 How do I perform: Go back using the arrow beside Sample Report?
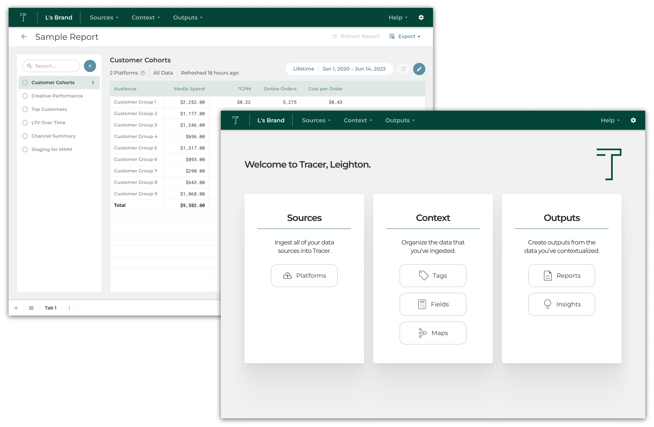tap(24, 37)
